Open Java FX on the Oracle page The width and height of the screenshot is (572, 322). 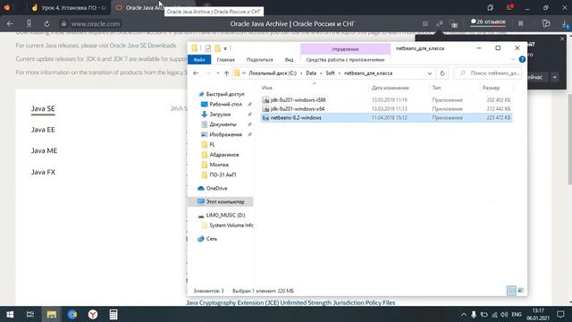[x=43, y=172]
